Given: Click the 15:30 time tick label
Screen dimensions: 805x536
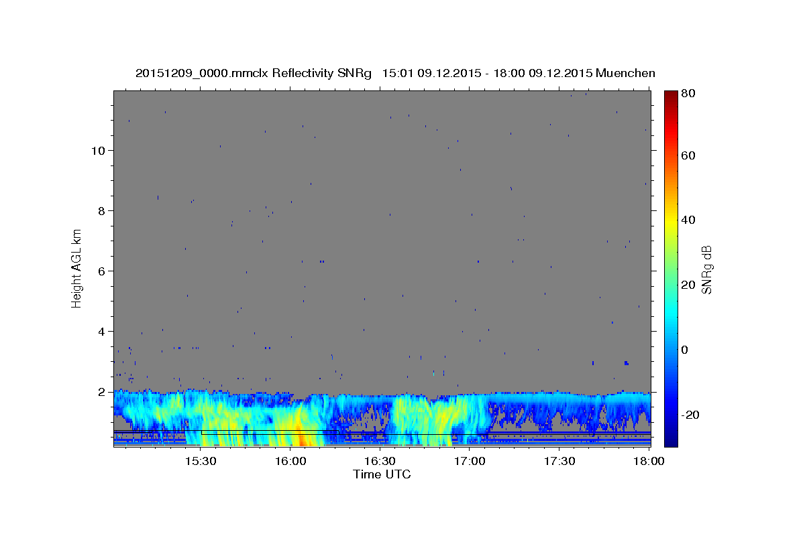Looking at the screenshot, I should pos(200,462).
